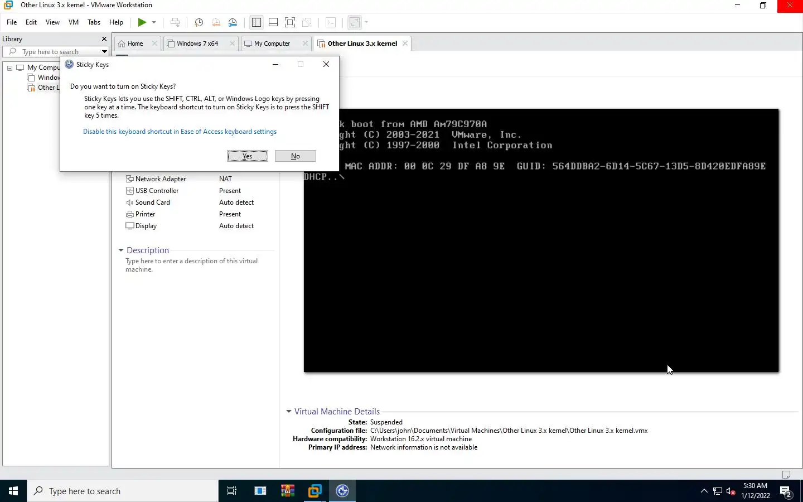This screenshot has height=502, width=803.
Task: Open the File menu
Action: (12, 22)
